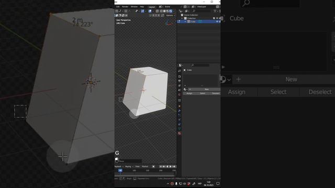Expand the Cube row in the outliner
Screen dimensions: 335x188
[x=185, y=21]
